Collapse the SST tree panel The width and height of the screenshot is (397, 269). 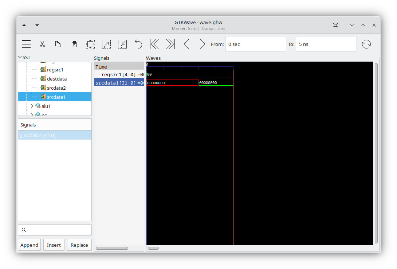20,57
